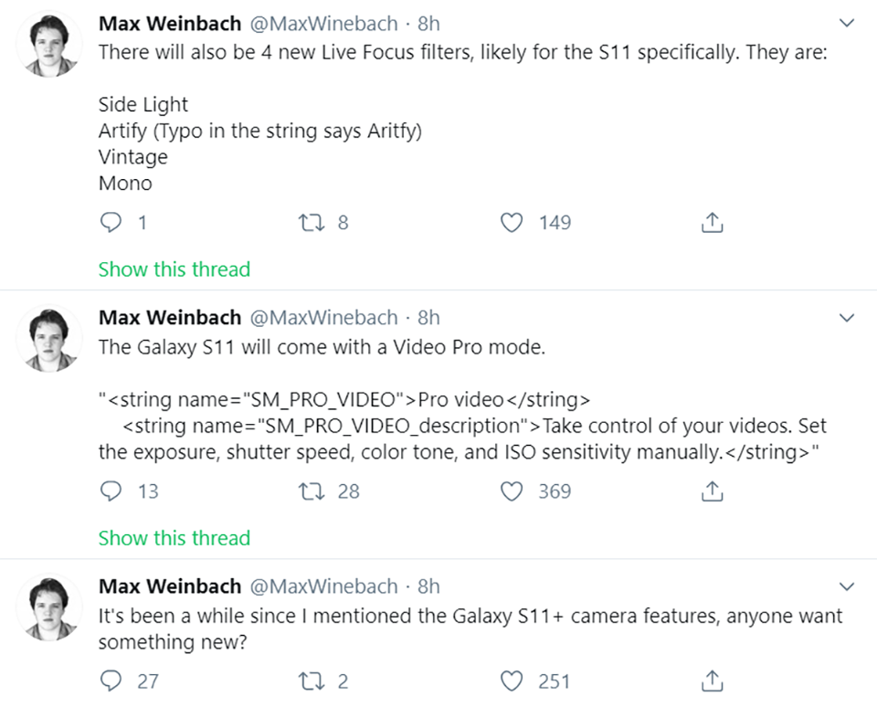
Task: Reply to the S11+ camera features tweet
Action: (x=111, y=681)
